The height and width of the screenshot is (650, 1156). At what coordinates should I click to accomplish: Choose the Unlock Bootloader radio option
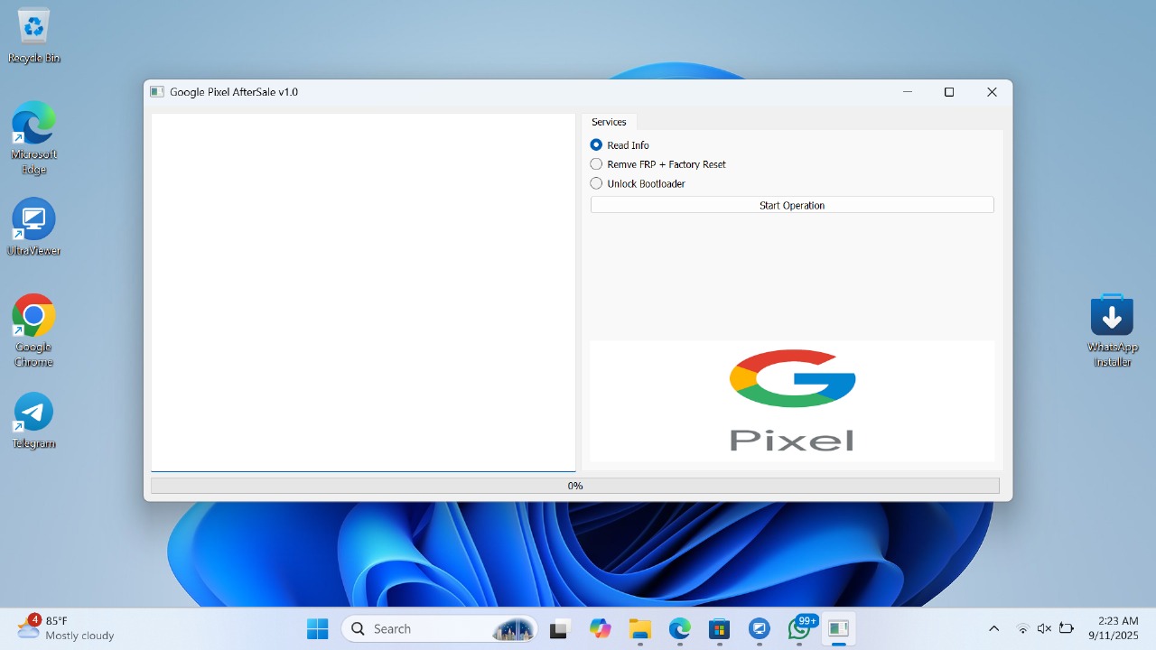pyautogui.click(x=596, y=183)
